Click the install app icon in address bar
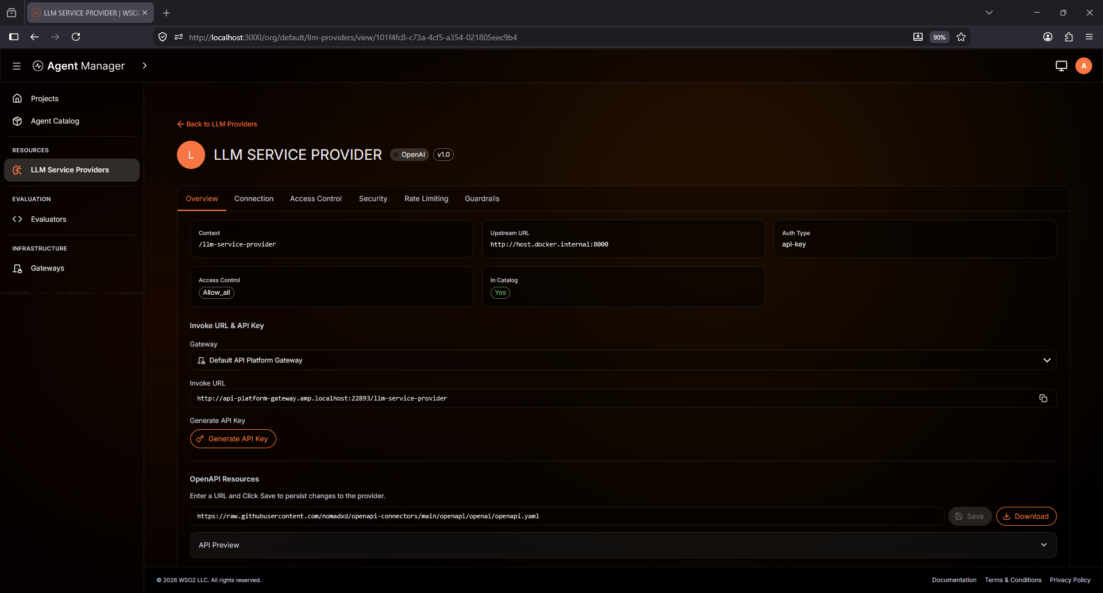 pyautogui.click(x=918, y=37)
